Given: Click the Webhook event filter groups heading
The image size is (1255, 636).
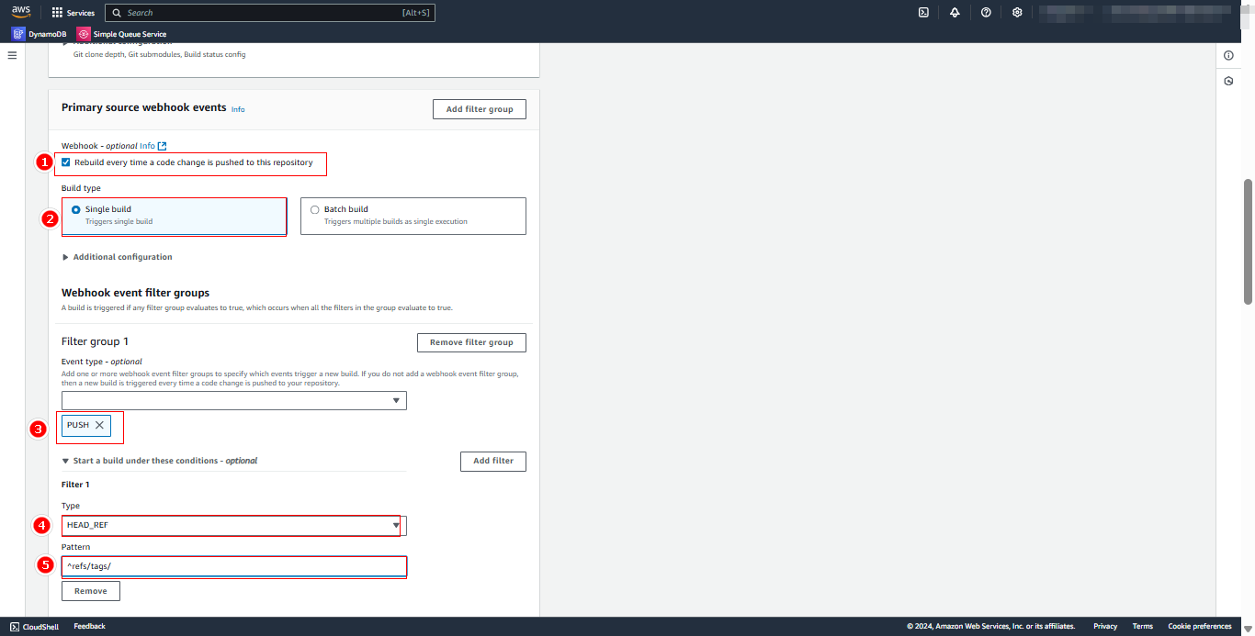Looking at the screenshot, I should pyautogui.click(x=135, y=293).
